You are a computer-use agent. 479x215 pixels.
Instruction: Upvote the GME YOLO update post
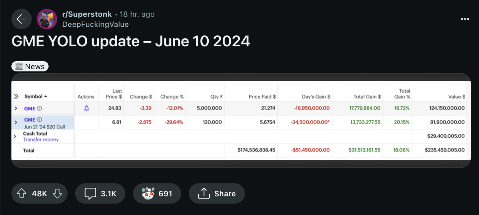(21, 193)
